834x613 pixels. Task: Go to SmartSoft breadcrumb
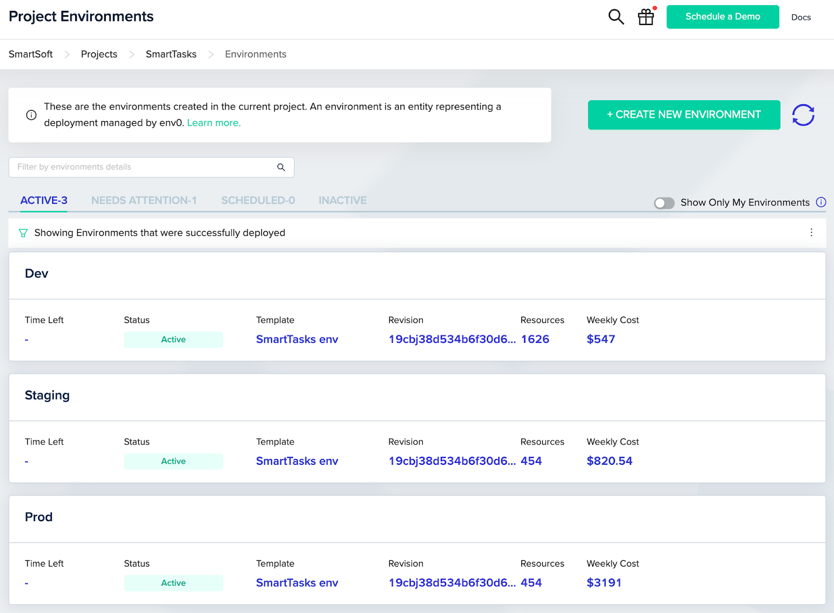31,54
